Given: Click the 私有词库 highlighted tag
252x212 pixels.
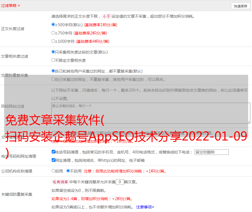Looking at the screenshot, I should [60, 182].
